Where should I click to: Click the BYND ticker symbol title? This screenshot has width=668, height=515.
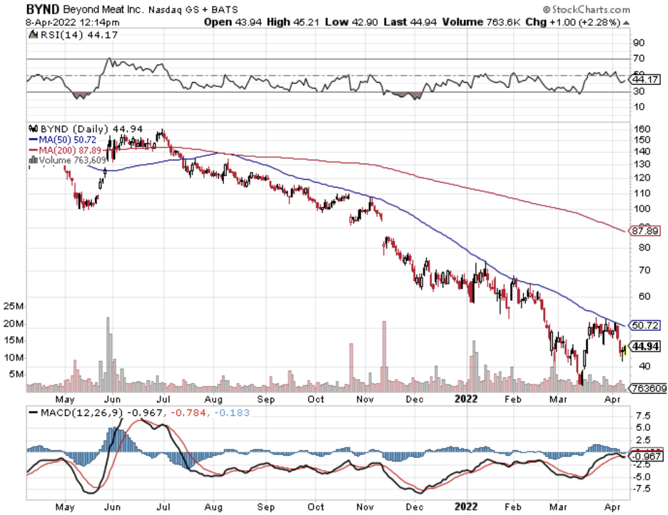43,9
